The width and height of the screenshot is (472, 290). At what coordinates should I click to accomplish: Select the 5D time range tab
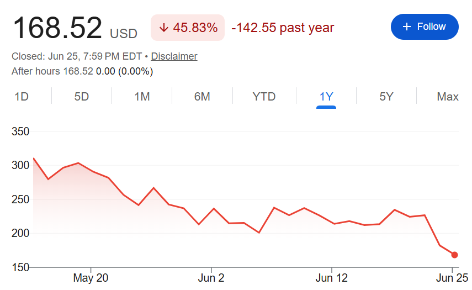82,97
